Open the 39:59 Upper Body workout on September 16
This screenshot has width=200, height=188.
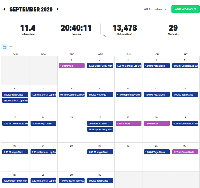[x=100, y=129]
